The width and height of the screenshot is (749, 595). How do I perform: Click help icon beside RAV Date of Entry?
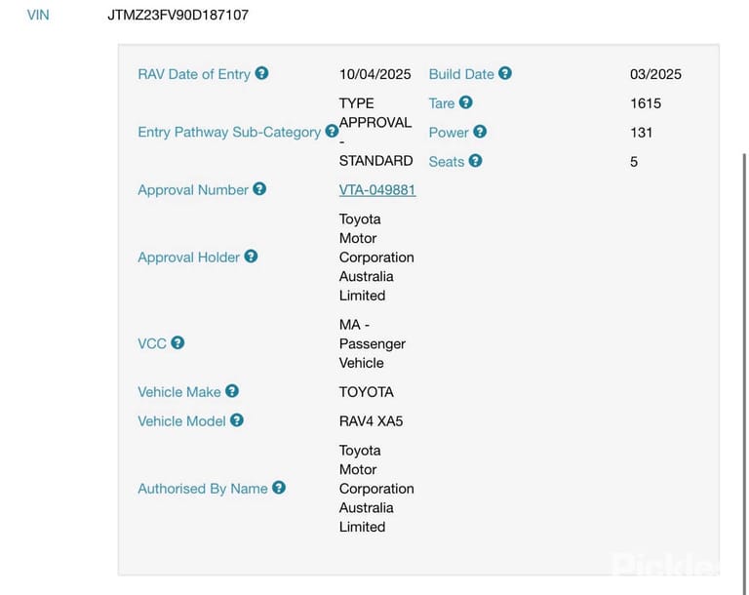(261, 73)
